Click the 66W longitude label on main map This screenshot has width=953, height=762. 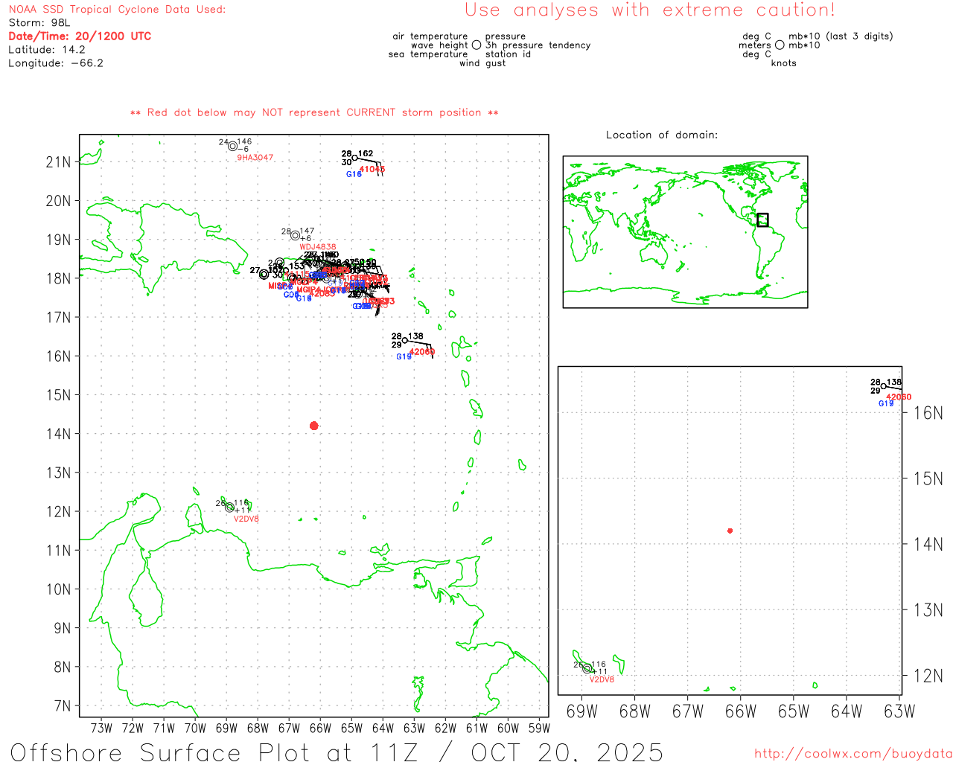pos(320,728)
